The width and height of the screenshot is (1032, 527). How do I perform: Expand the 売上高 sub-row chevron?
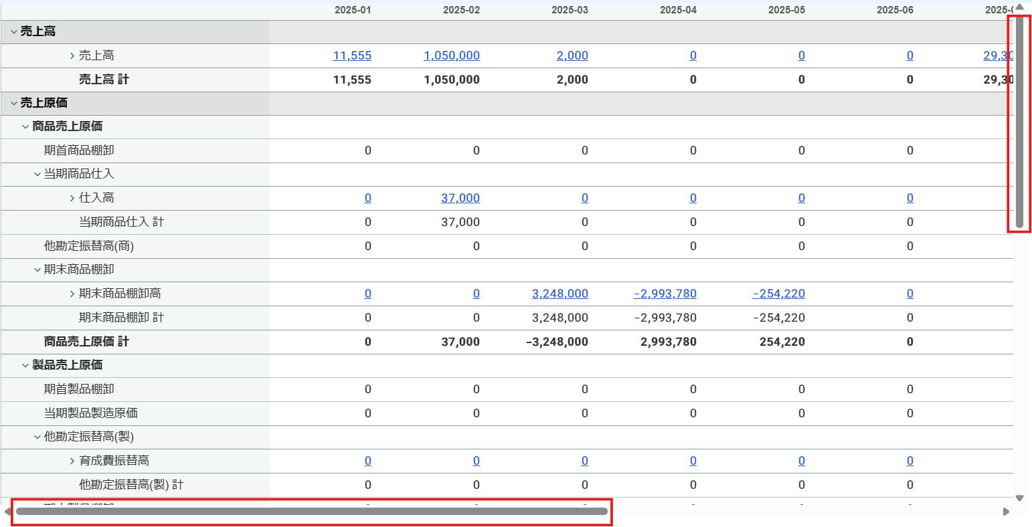click(x=72, y=56)
